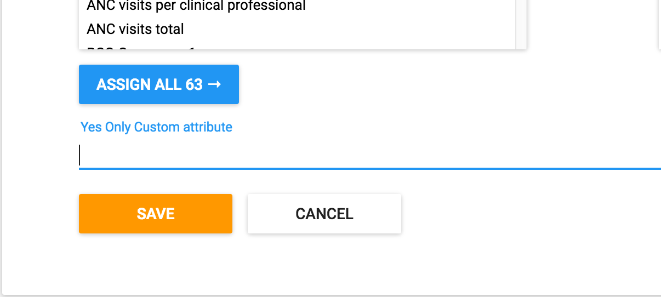Select 'ANC visits total' list item

(135, 28)
